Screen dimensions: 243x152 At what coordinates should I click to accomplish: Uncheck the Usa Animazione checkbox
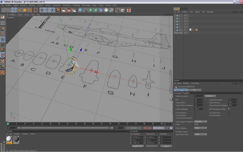pos(195,112)
